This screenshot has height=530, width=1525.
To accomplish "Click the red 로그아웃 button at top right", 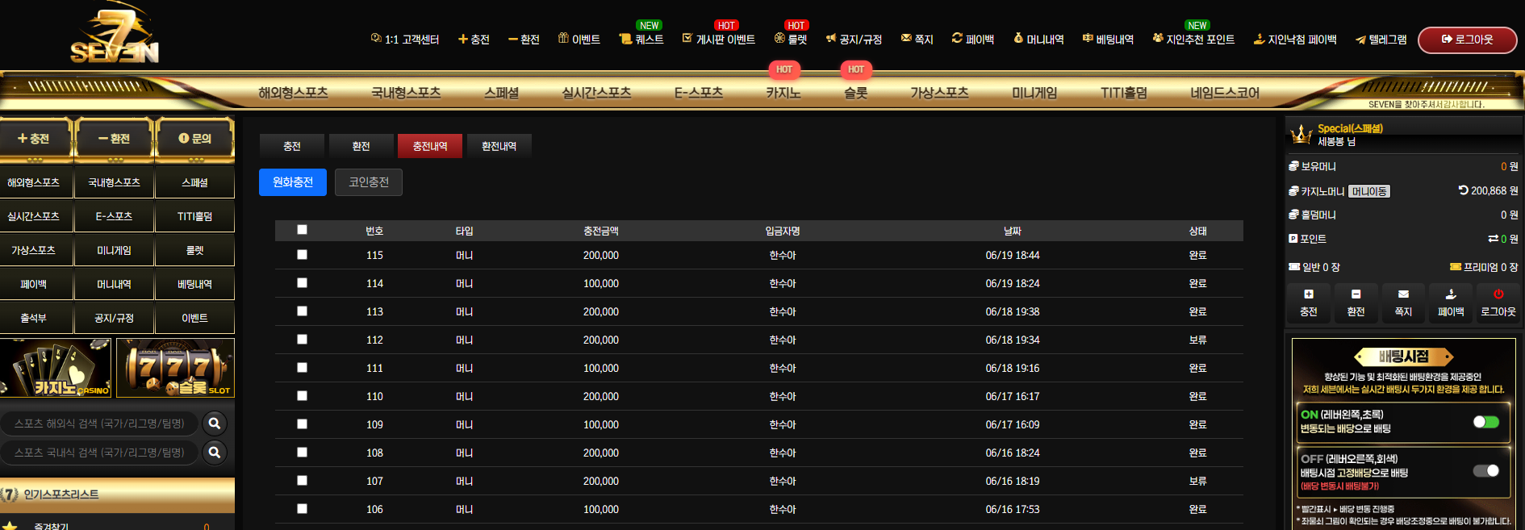I will pyautogui.click(x=1467, y=40).
